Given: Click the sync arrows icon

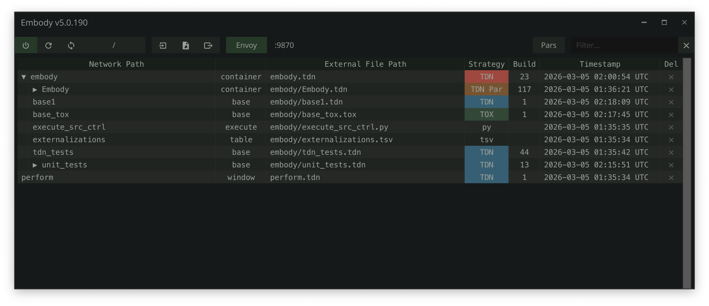Looking at the screenshot, I should 71,45.
